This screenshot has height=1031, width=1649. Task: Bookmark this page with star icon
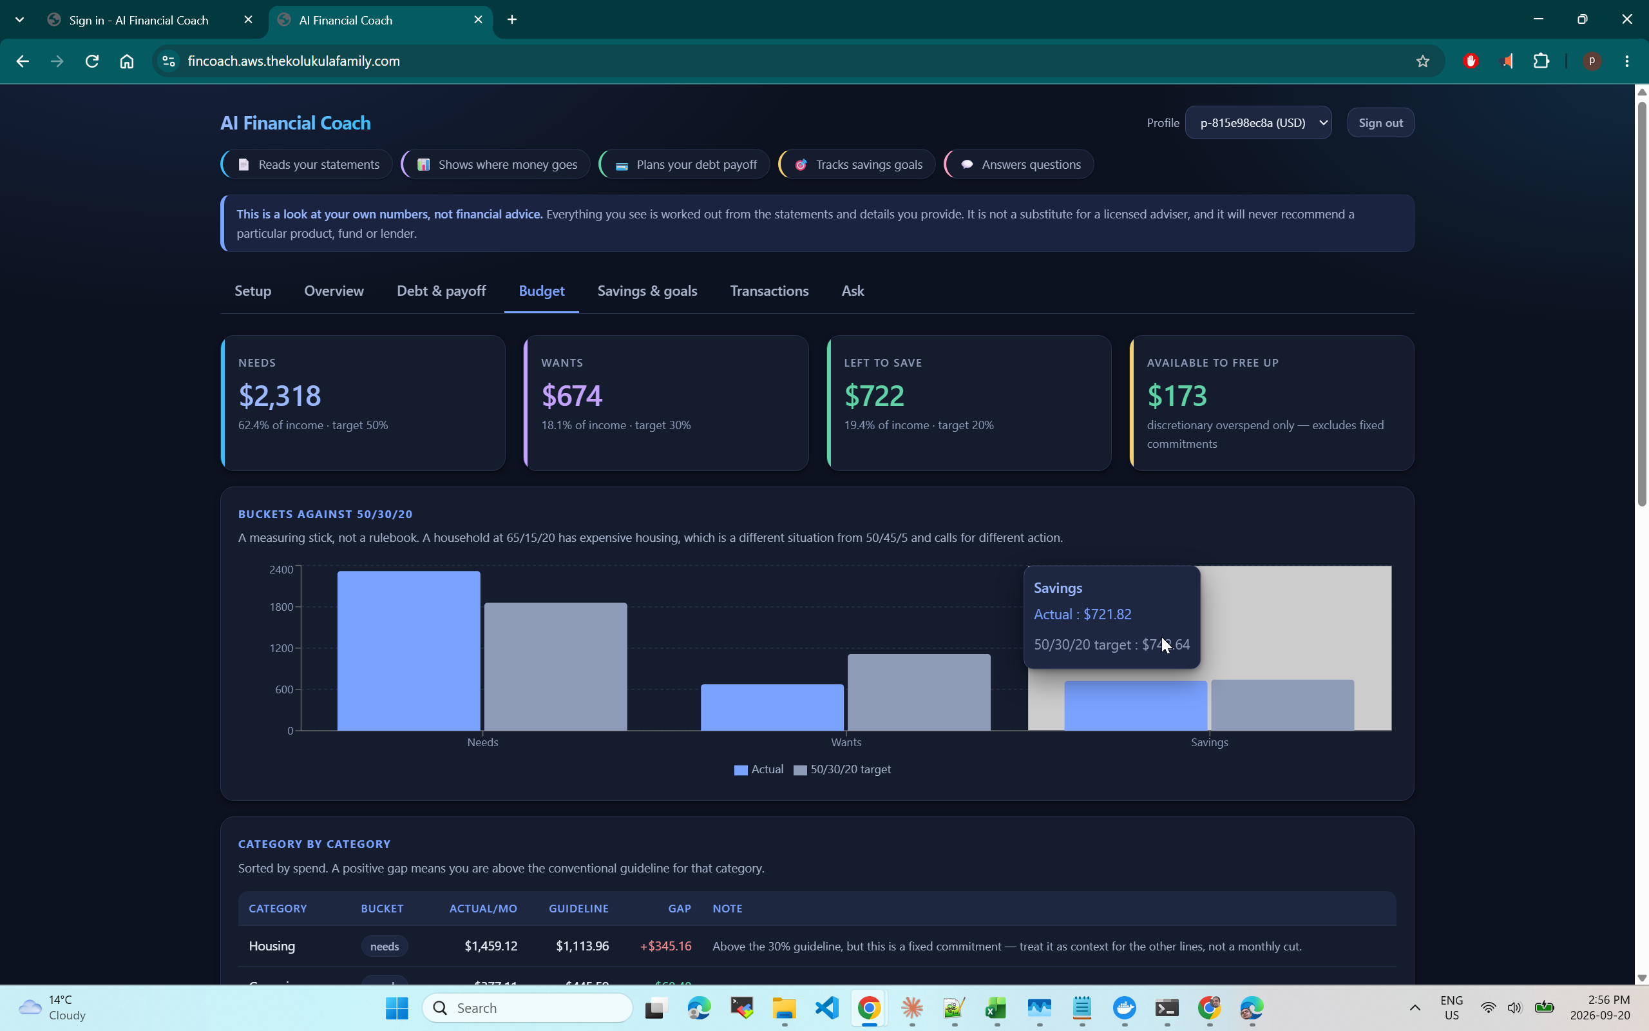[x=1422, y=61]
